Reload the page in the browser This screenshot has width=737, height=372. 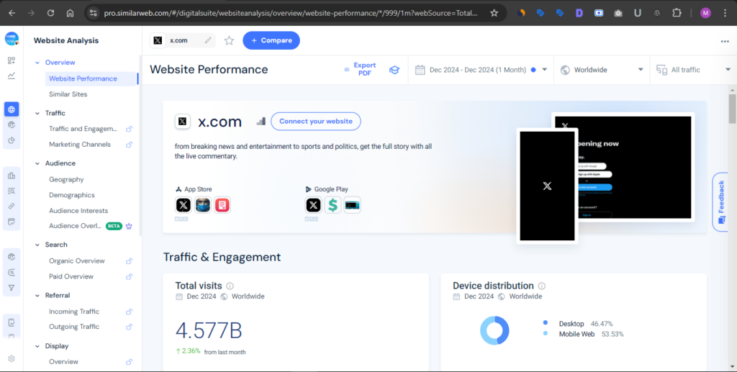click(51, 13)
